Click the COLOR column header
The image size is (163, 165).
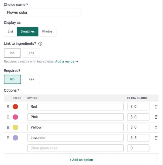[17, 98]
